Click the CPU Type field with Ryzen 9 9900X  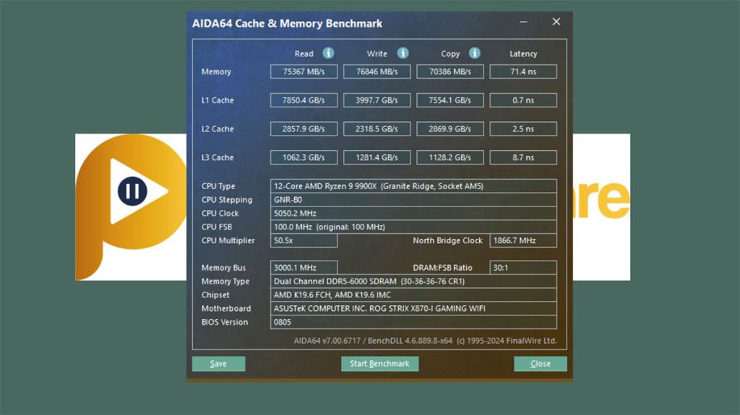tap(413, 185)
